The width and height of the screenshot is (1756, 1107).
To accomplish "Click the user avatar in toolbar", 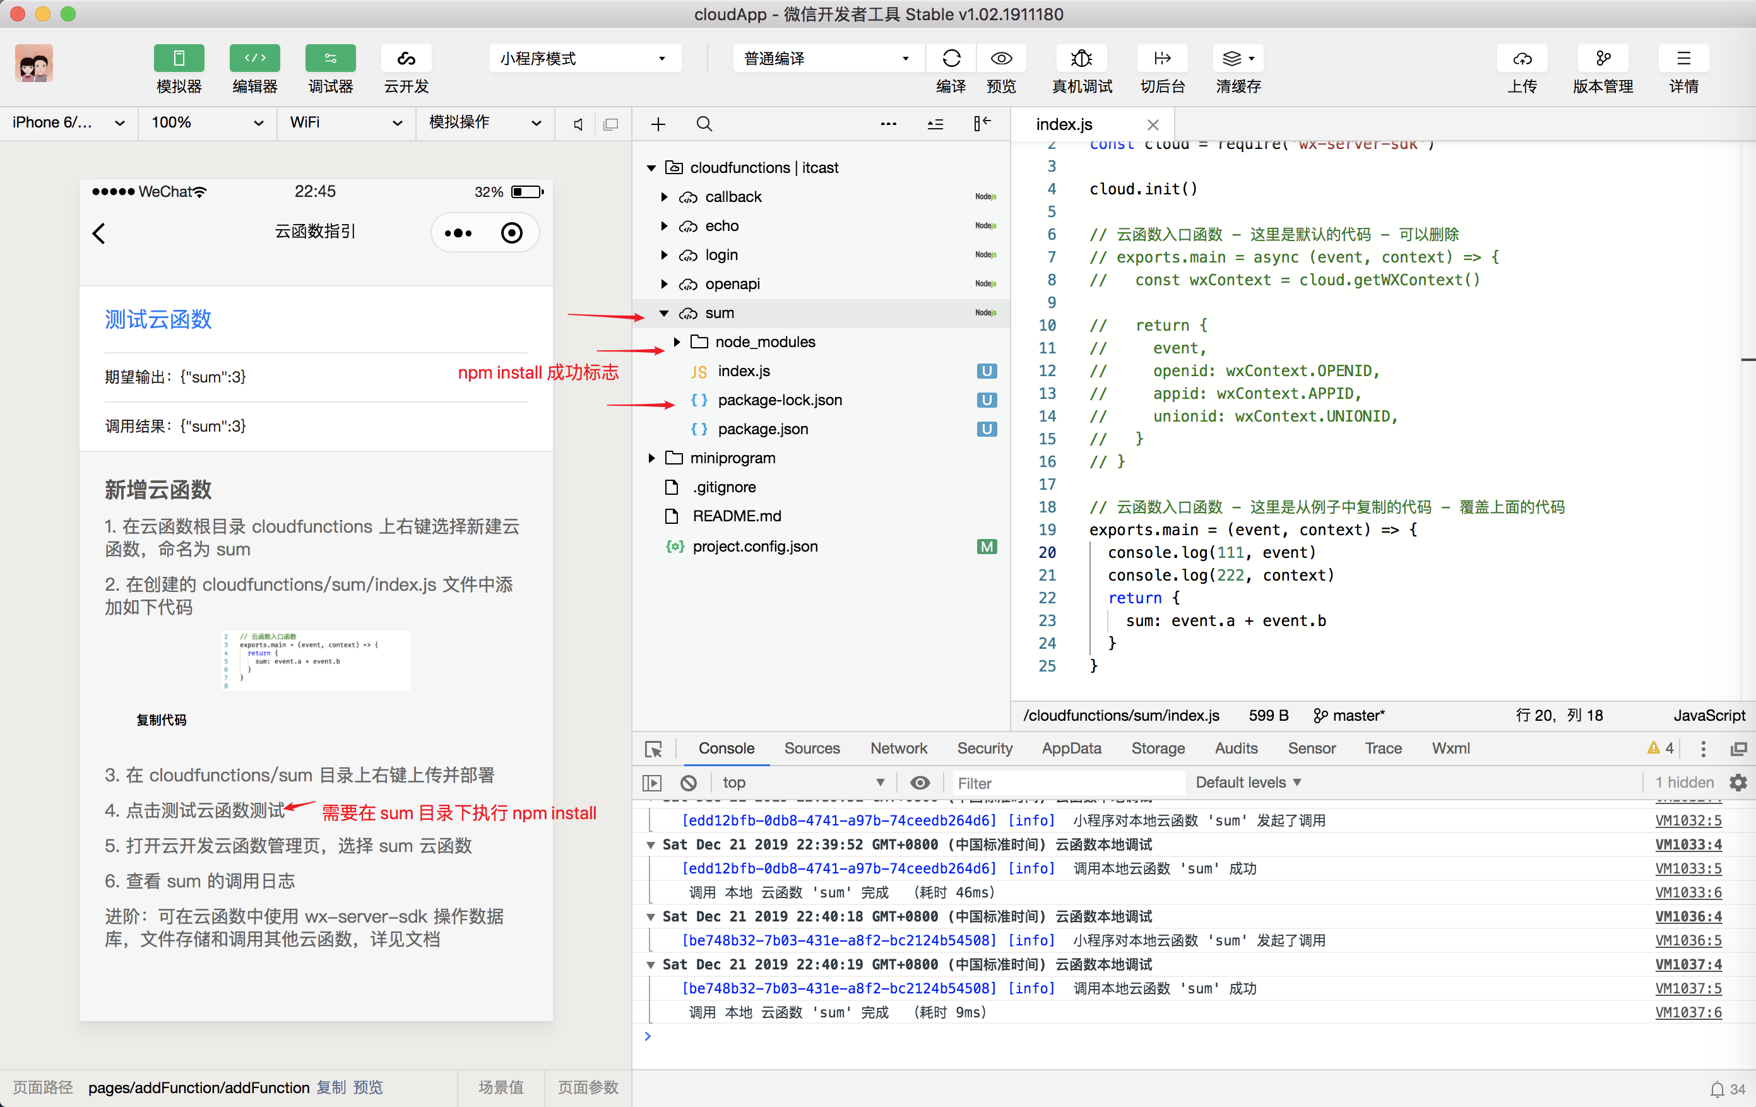I will click(33, 64).
